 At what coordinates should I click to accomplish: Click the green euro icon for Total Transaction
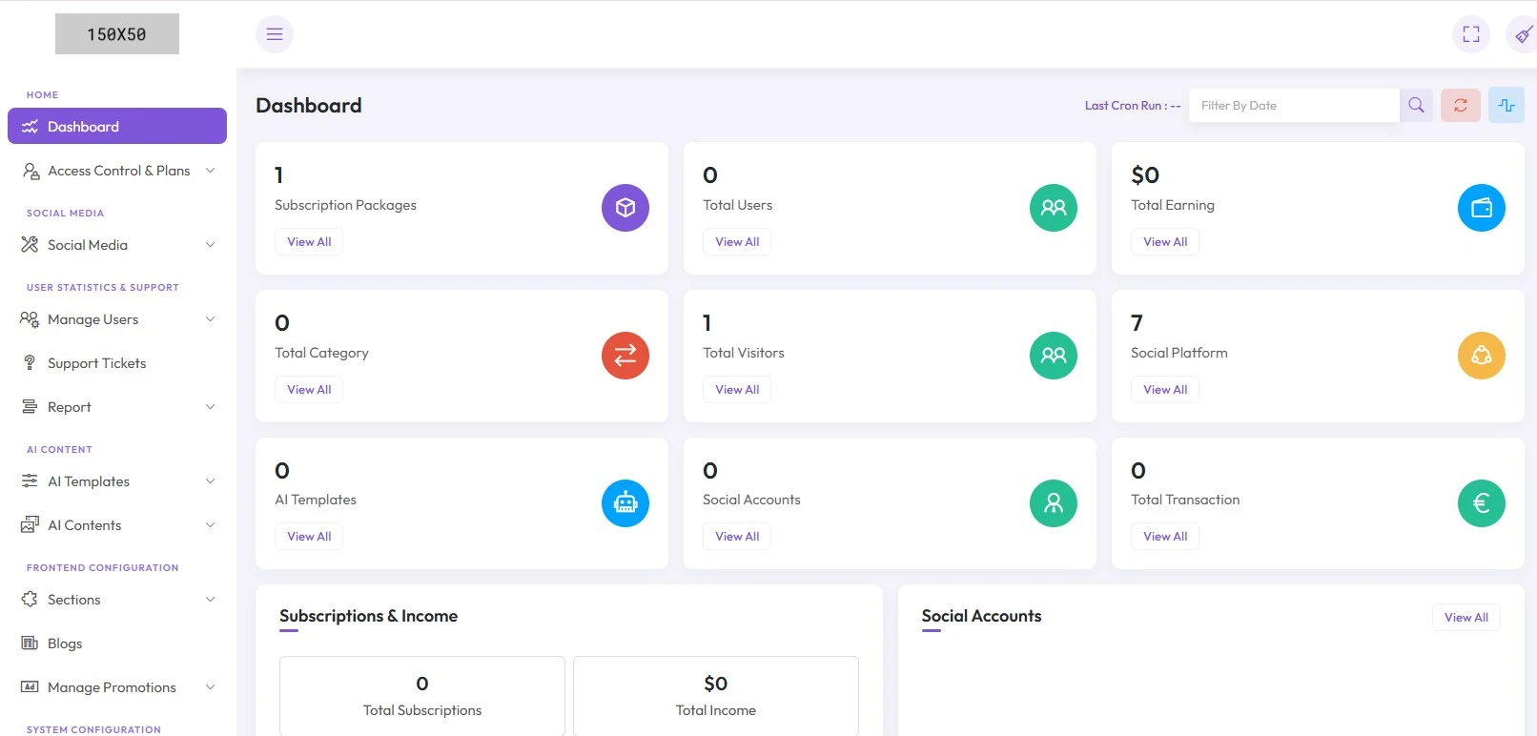click(1481, 503)
